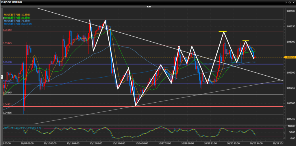This screenshot has width=296, height=146.
Task: Expand the left edge panel arrow
Action: (2, 77)
